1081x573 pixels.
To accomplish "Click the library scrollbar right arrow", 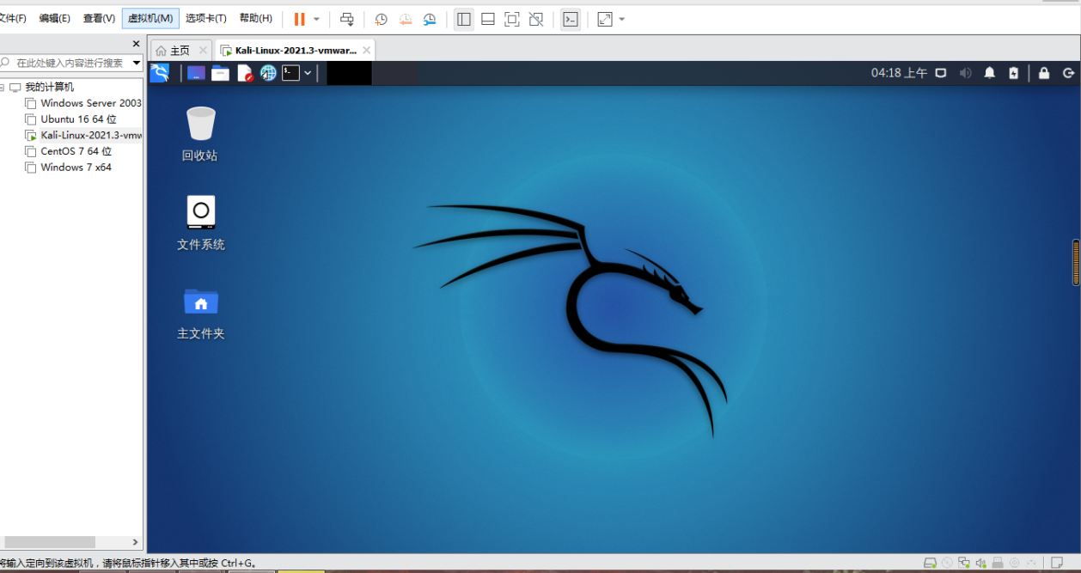I will tap(135, 542).
